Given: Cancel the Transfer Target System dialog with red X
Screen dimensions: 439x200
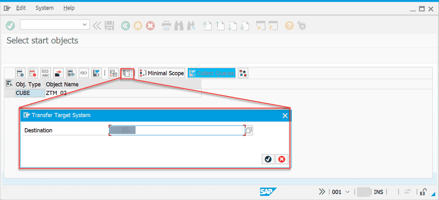Looking at the screenshot, I should (x=281, y=159).
